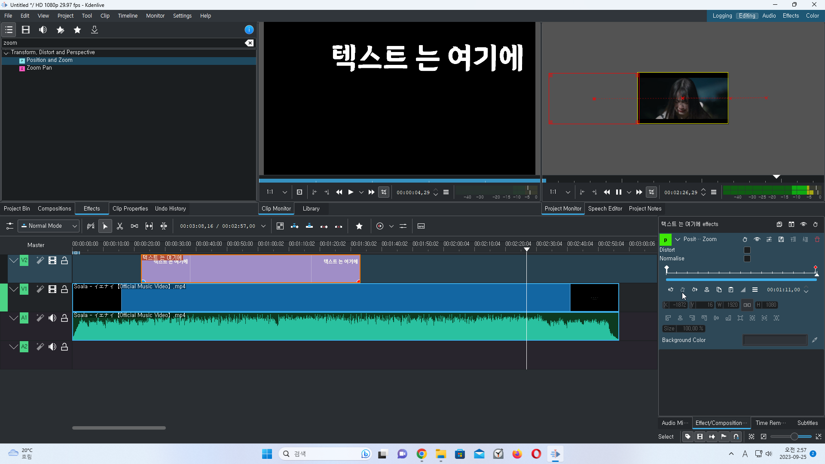Screen dimensions: 825x464
Task: Align rectangle to left edge
Action: click(668, 318)
